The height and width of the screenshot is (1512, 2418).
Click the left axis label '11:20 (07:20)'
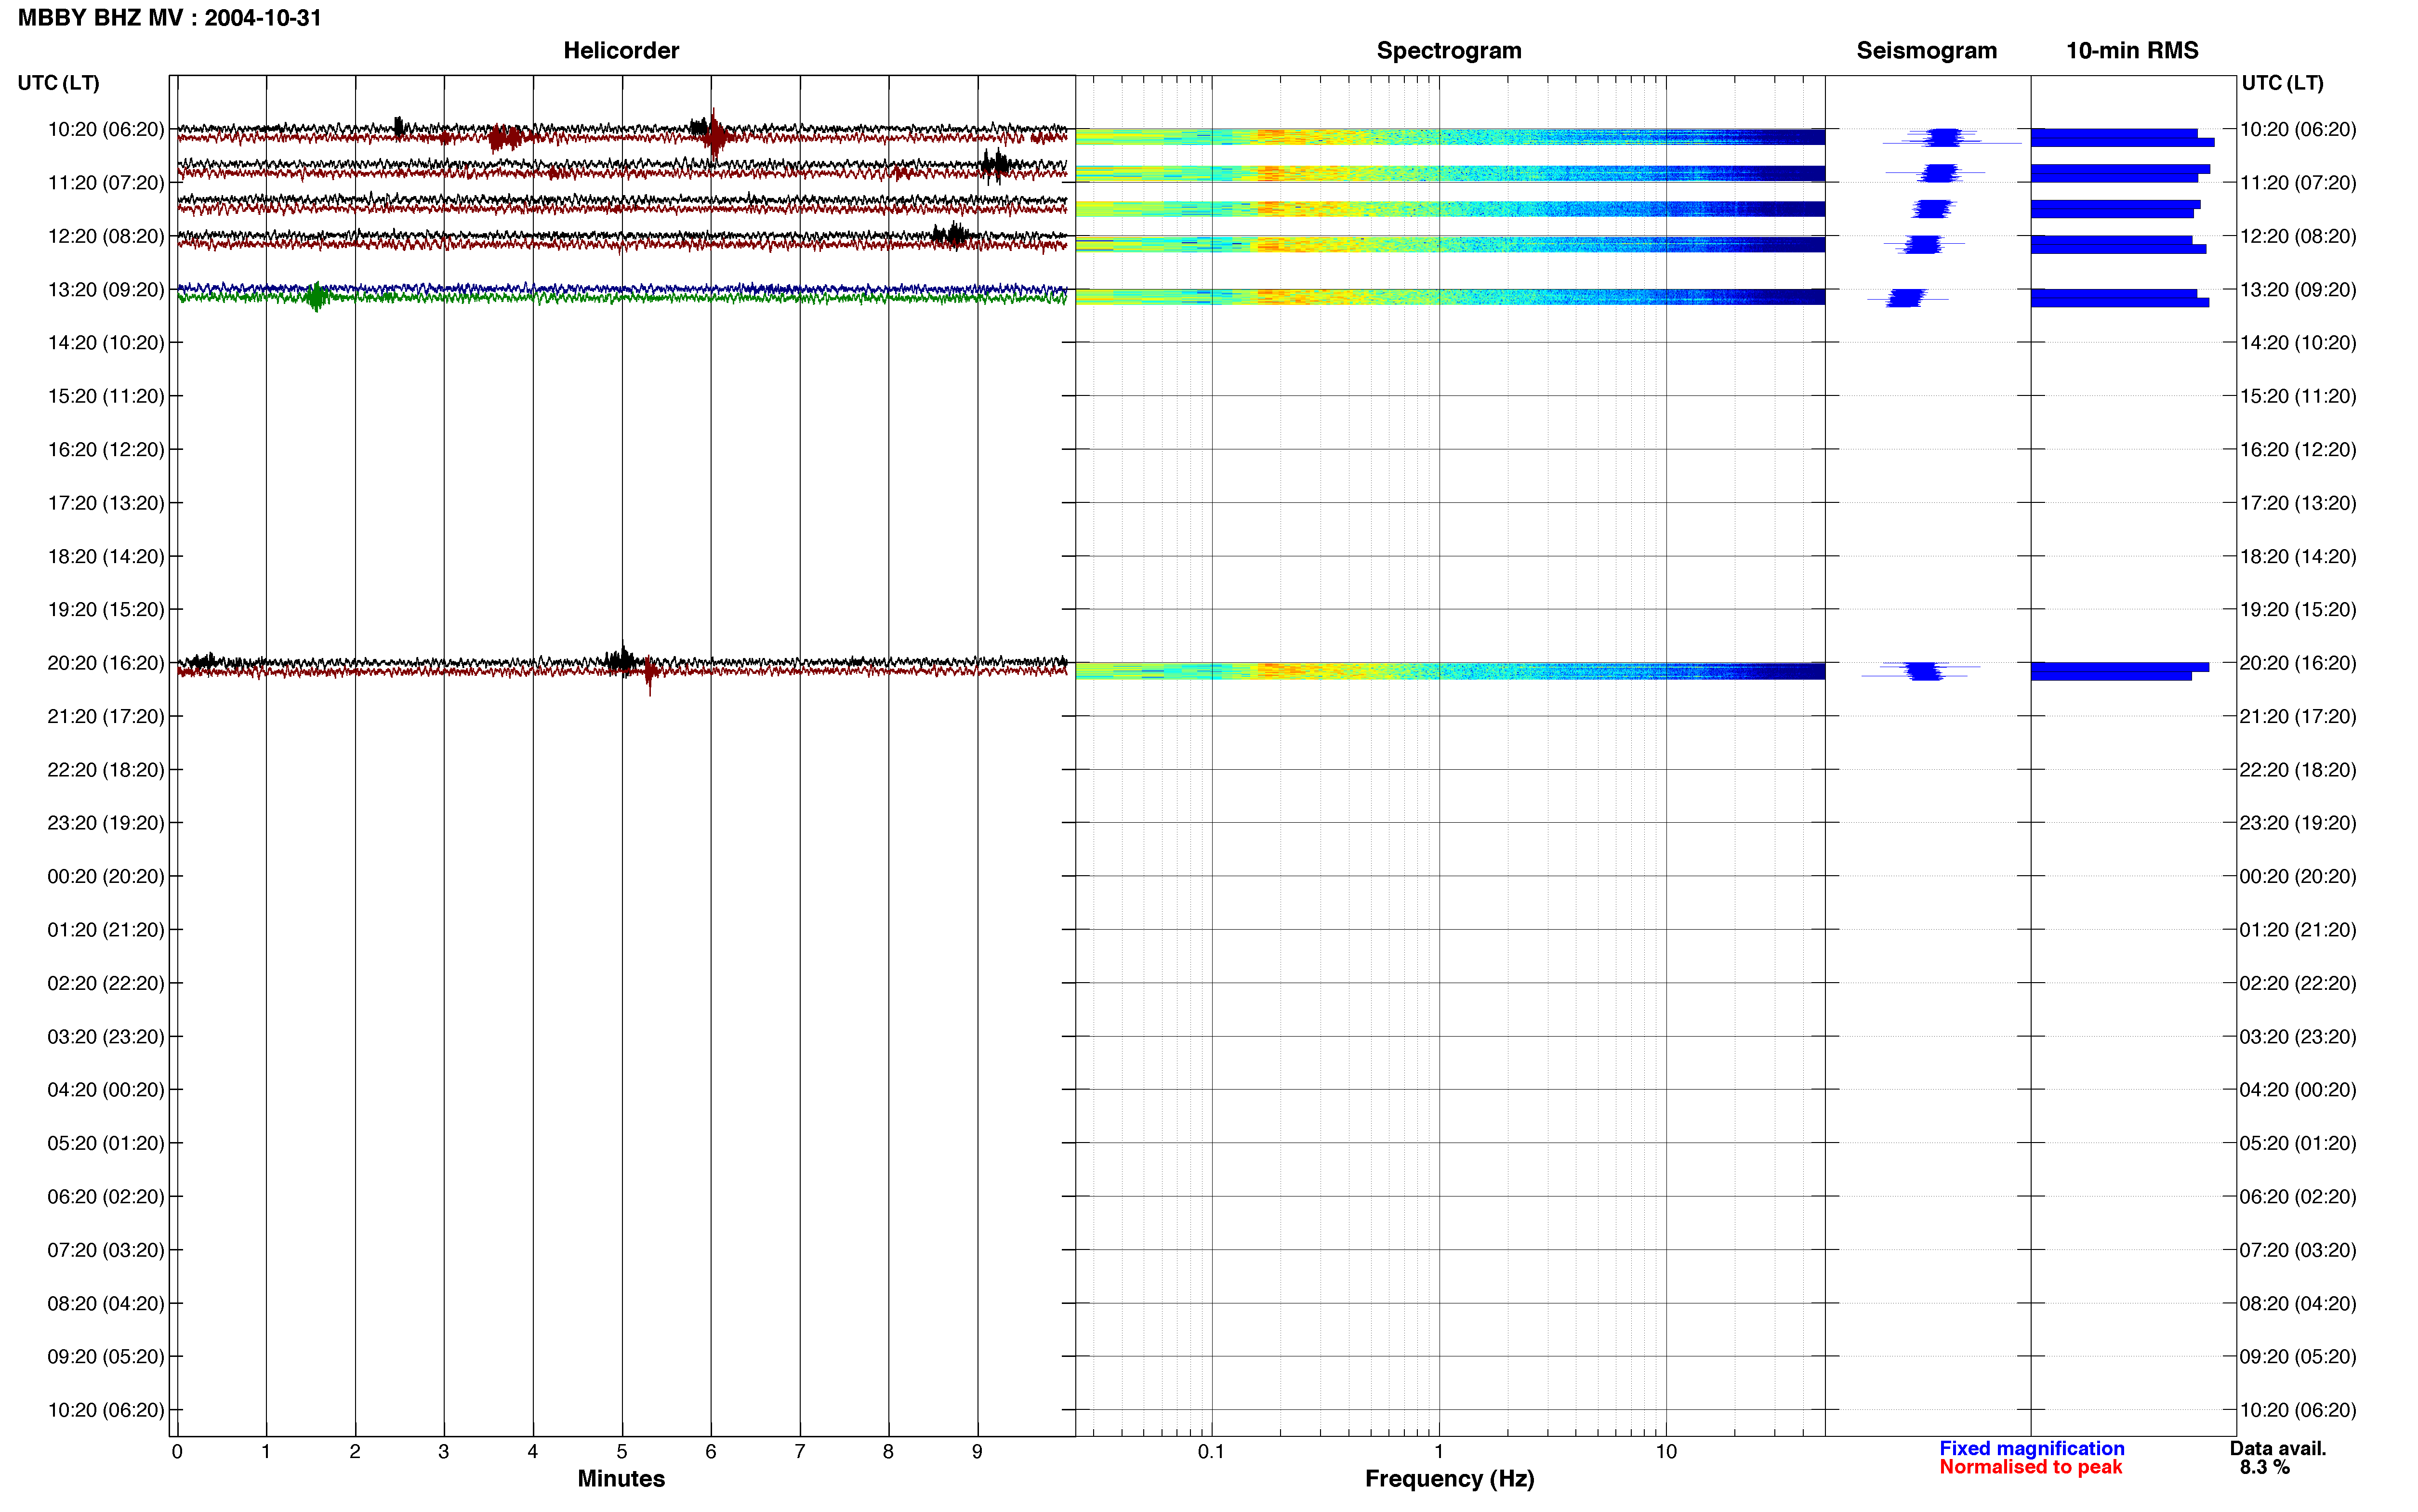click(106, 183)
